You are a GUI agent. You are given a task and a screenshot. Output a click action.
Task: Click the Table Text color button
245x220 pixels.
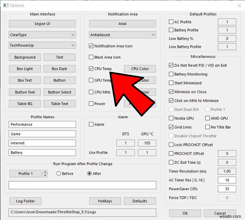click(59, 104)
